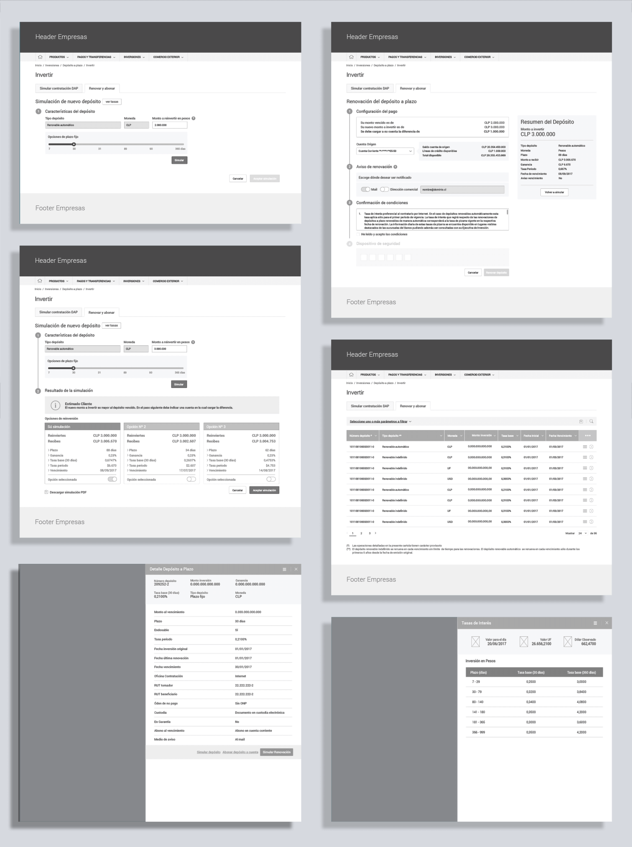This screenshot has height=847, width=632.
Task: Click the placeholder image beside 'Dólar Observado'
Action: [x=568, y=642]
